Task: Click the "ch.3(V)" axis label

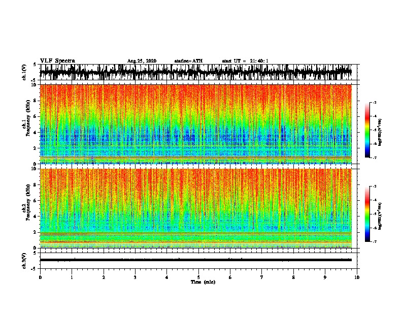Action: (x=24, y=261)
